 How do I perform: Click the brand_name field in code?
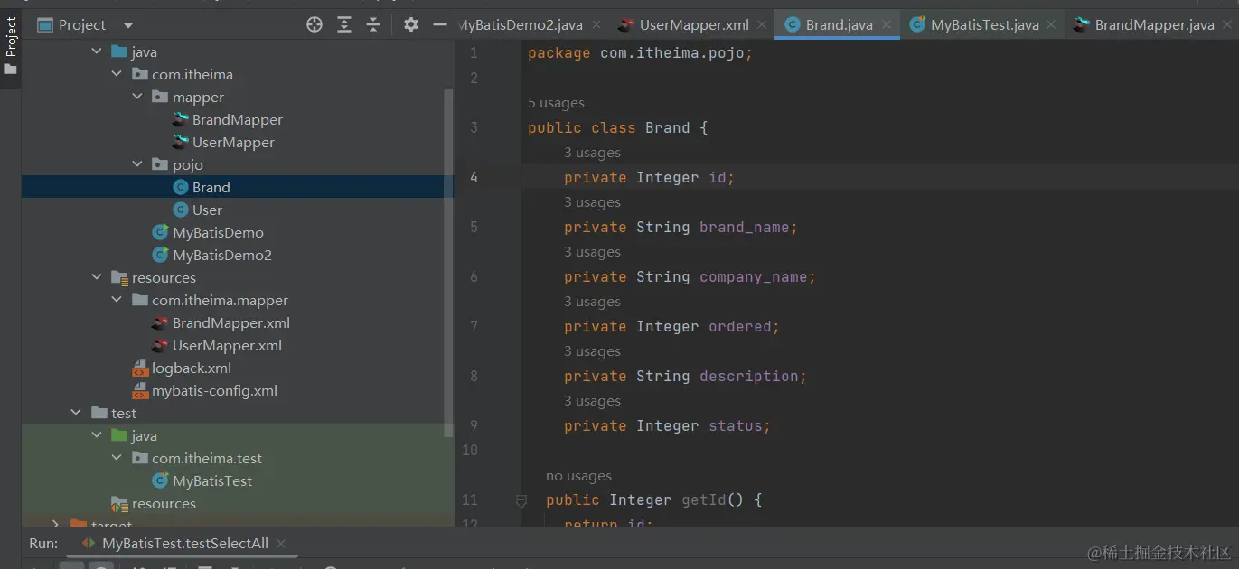click(744, 228)
